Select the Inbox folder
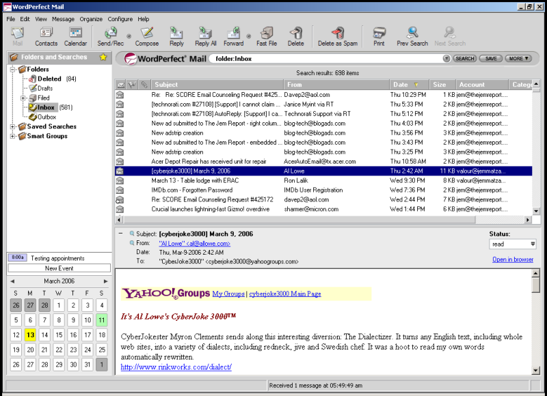Image resolution: width=547 pixels, height=396 pixels. click(46, 107)
